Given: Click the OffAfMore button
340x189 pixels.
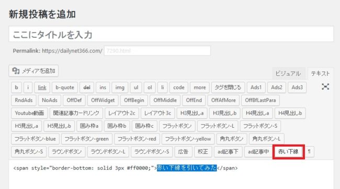Looking at the screenshot, I should (223, 100).
